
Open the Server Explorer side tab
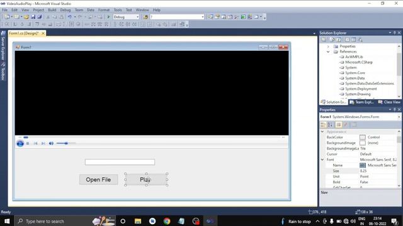point(3,46)
